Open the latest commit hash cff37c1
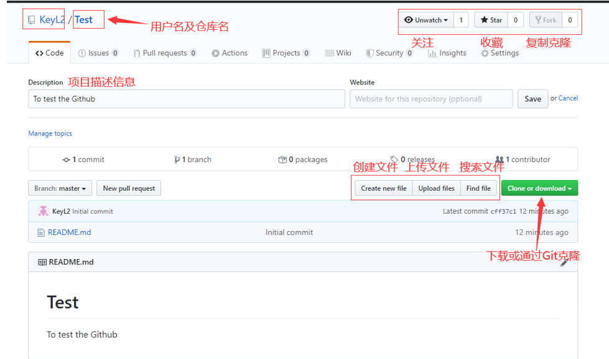The width and height of the screenshot is (609, 359). (503, 211)
